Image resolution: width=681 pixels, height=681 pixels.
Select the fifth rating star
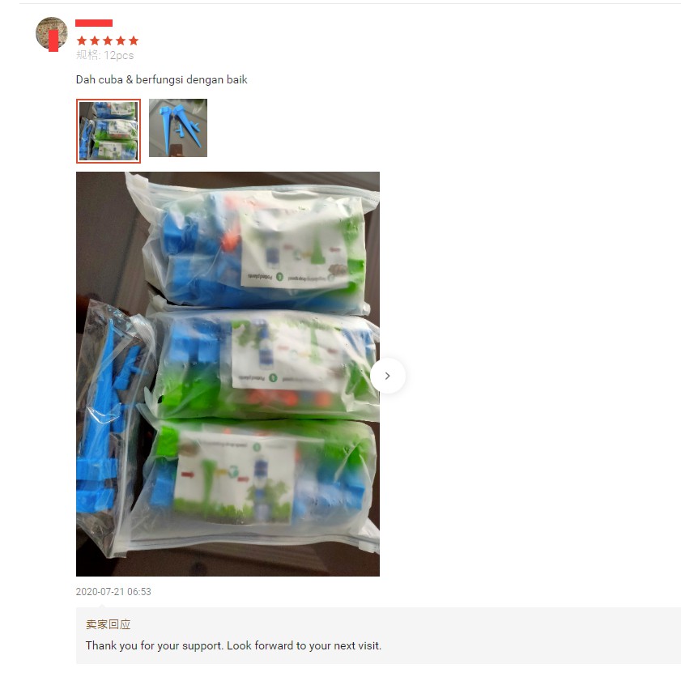click(x=134, y=40)
